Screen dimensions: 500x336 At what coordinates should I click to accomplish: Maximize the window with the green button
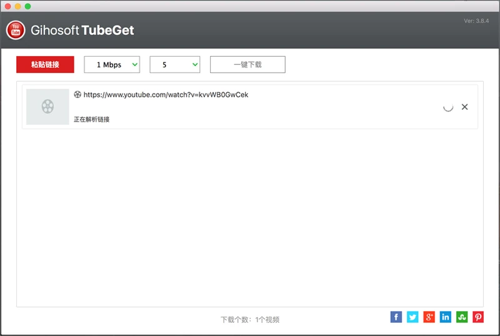click(x=27, y=6)
